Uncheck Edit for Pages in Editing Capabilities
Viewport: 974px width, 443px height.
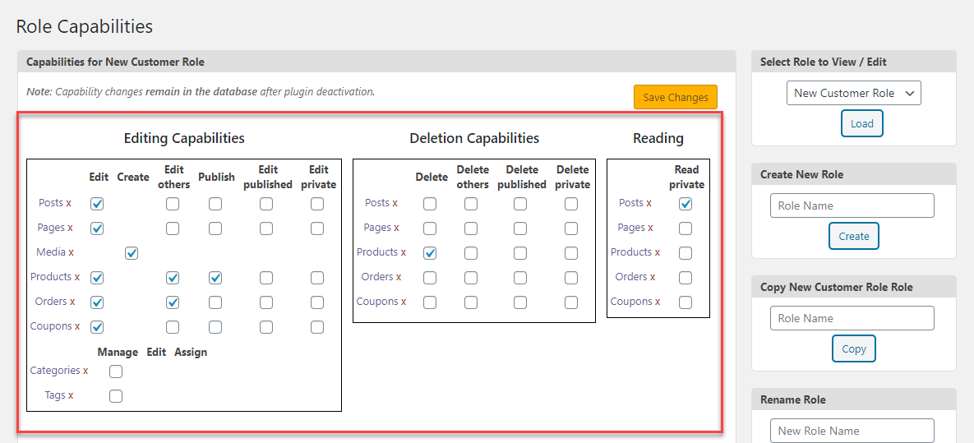click(x=98, y=228)
